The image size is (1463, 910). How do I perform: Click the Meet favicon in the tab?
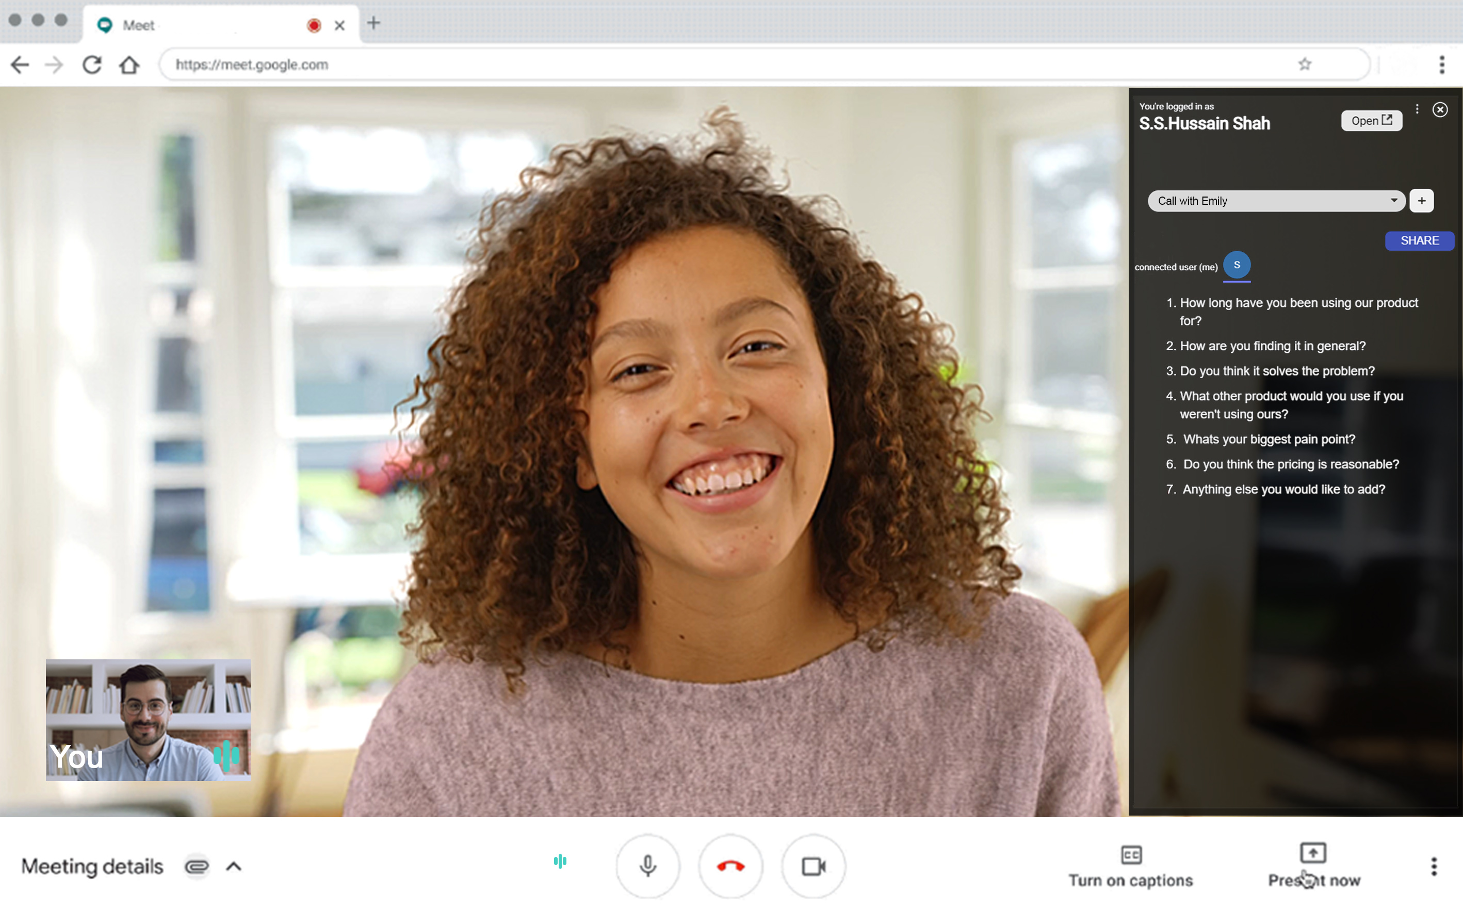tap(105, 25)
